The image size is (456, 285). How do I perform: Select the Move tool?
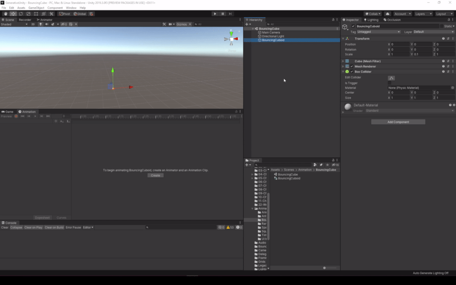13,14
